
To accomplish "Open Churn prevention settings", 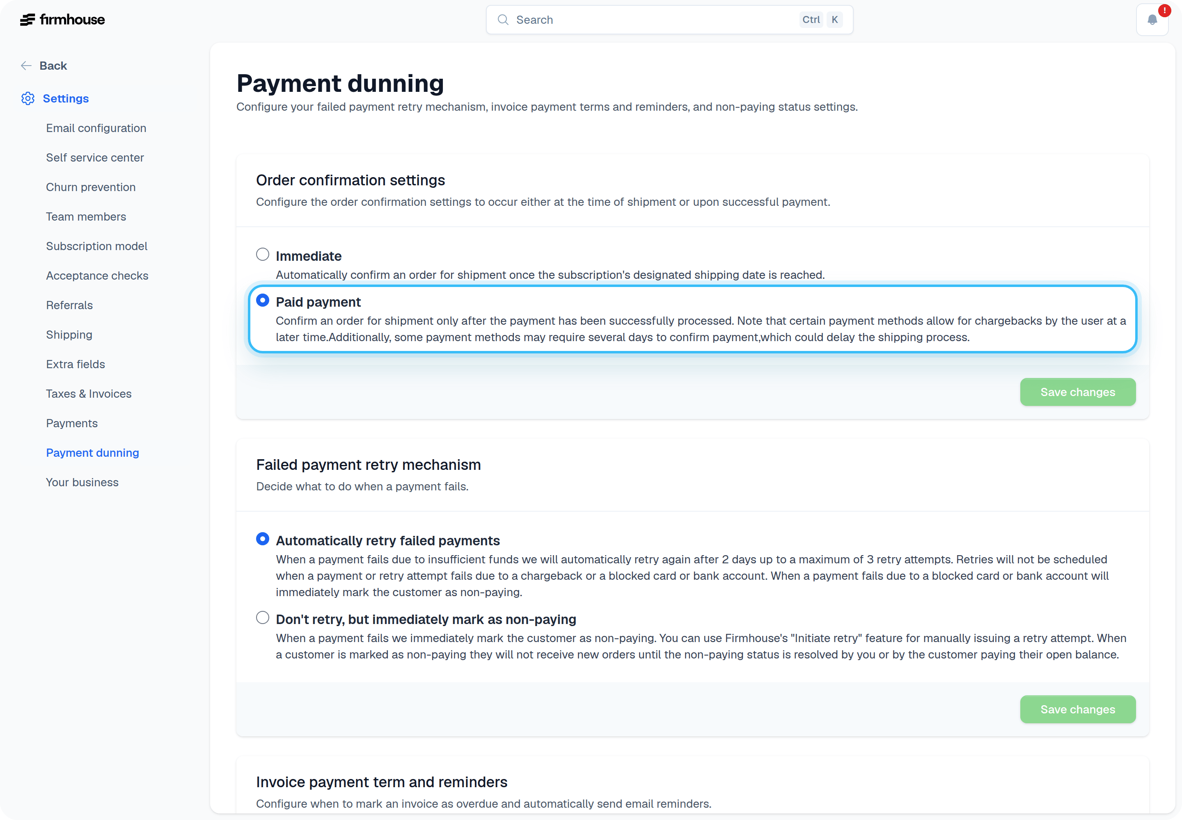I will point(91,187).
